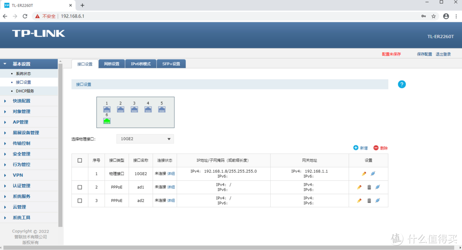Toggle the select-all checkbox in table header
Viewport: 462px width, 250px height.
[80, 161]
